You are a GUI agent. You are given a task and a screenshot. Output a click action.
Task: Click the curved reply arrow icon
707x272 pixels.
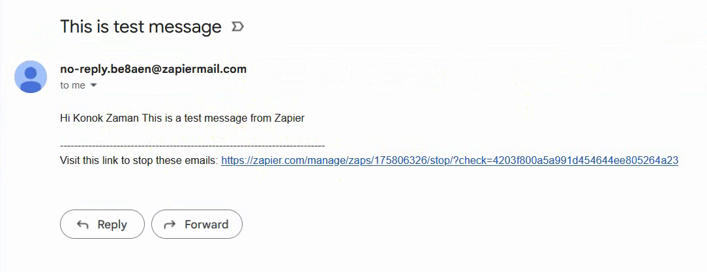[x=83, y=224]
